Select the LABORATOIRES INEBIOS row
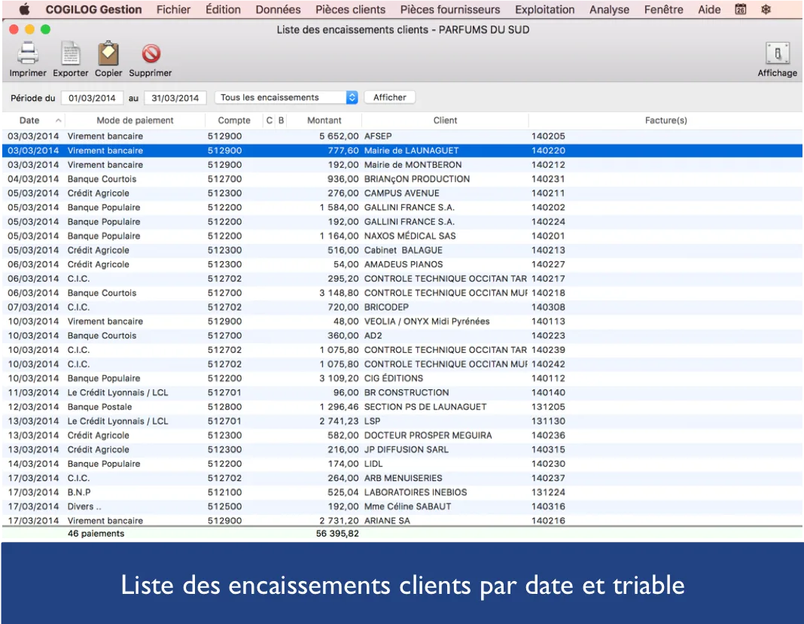 click(x=402, y=492)
